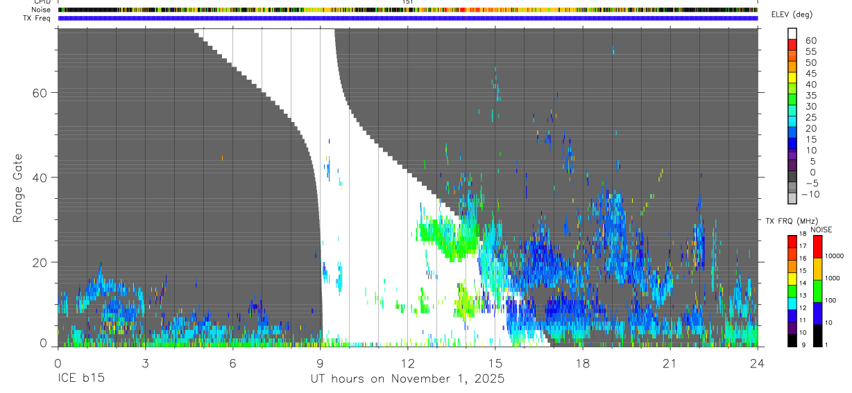Click the '60' label on ELEV colorbar
Viewport: 852px width, 393px height.
click(810, 41)
